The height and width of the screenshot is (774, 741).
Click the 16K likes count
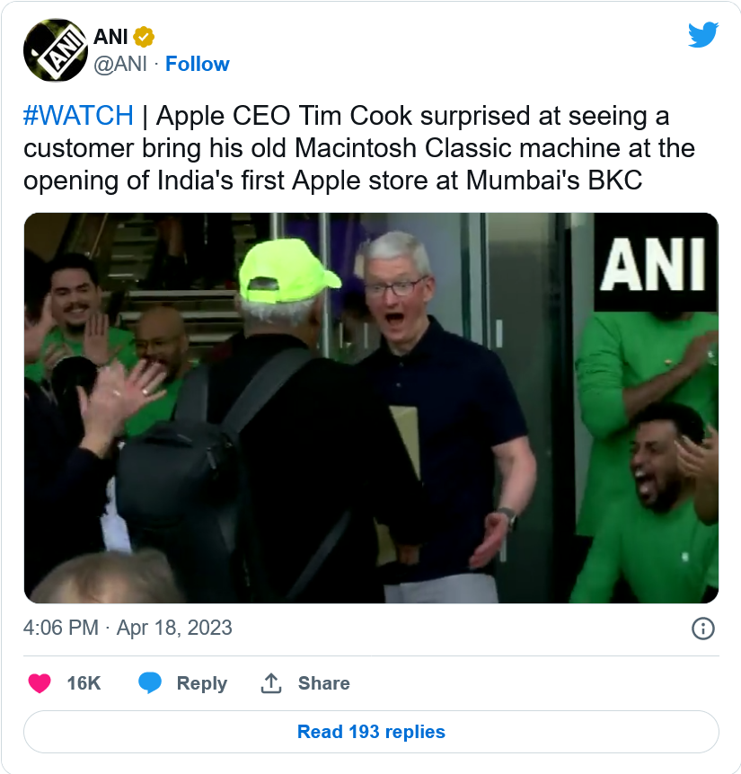(x=84, y=683)
